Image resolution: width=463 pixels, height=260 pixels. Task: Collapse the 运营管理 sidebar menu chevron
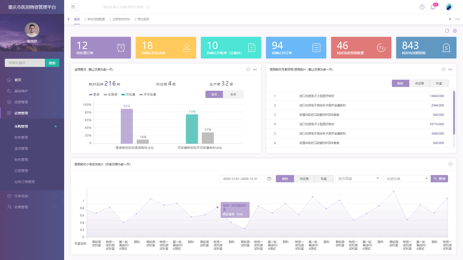(x=56, y=113)
